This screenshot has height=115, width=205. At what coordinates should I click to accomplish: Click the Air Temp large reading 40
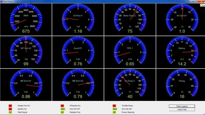click(130, 96)
